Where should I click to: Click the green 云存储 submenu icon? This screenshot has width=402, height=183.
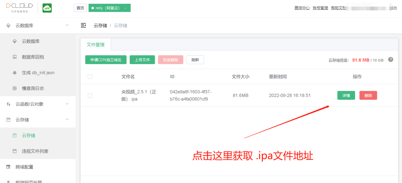pyautogui.click(x=15, y=136)
